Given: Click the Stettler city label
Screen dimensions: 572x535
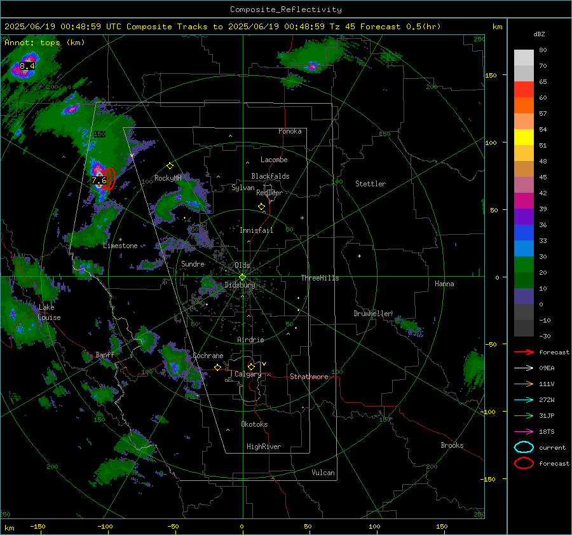Looking at the screenshot, I should pyautogui.click(x=371, y=184).
